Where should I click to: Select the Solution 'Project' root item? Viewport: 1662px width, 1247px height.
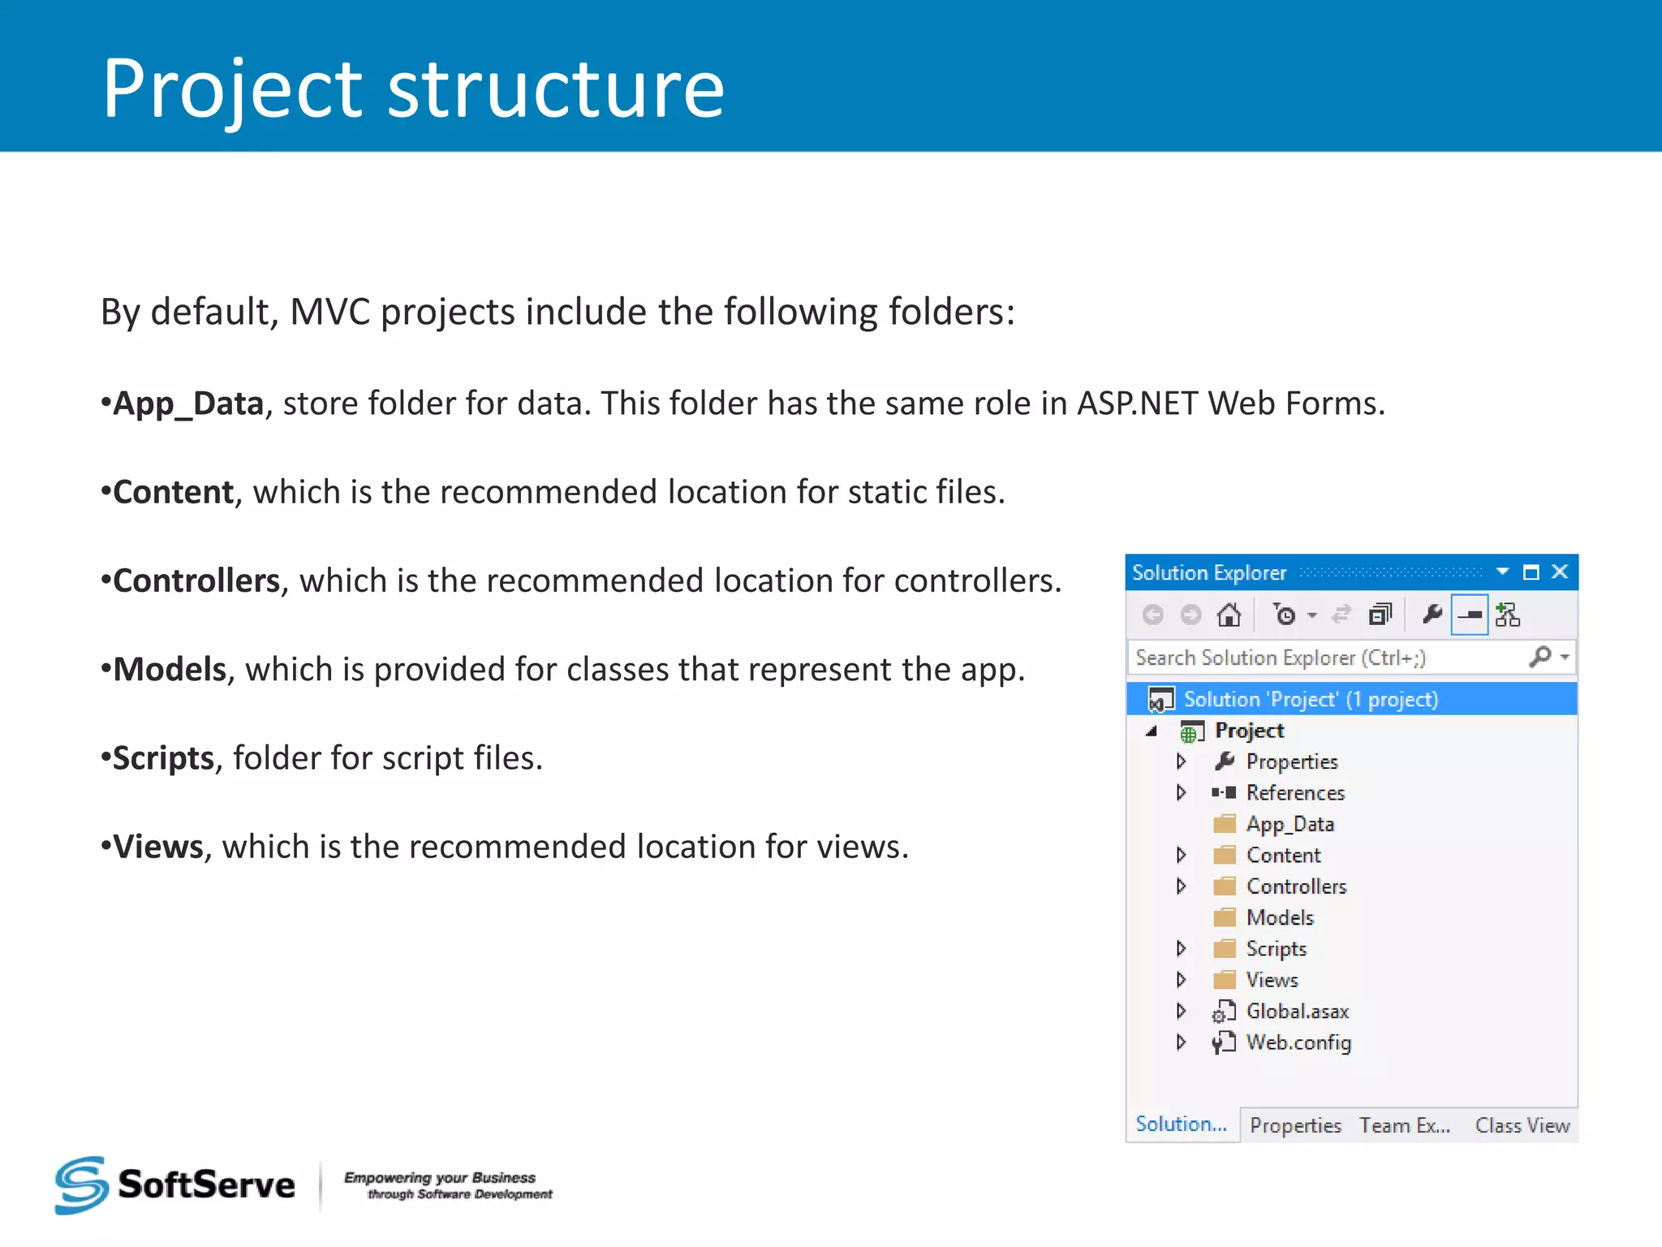click(1310, 699)
